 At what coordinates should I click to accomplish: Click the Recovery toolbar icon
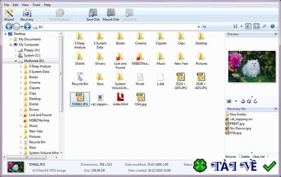(x=27, y=14)
